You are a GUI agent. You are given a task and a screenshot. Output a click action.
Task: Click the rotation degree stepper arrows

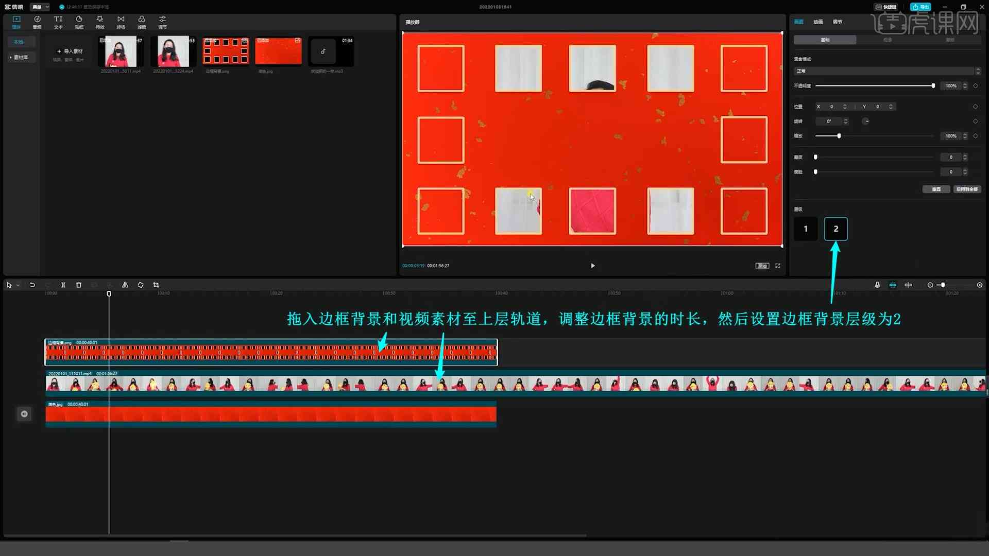[x=845, y=121]
